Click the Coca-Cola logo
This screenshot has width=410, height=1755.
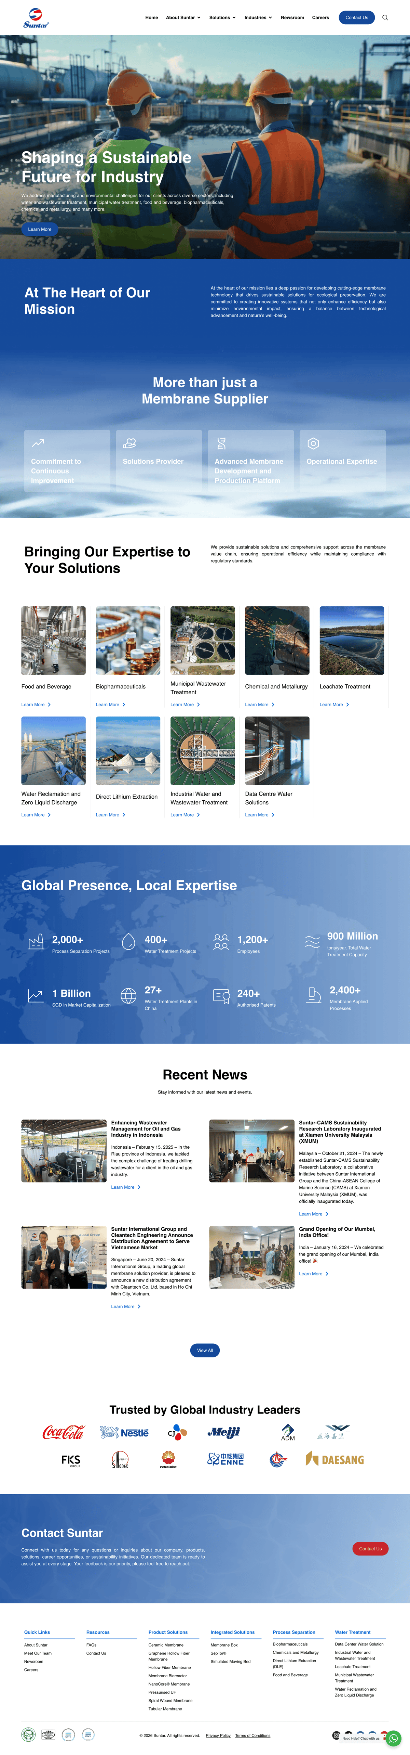click(x=63, y=1433)
